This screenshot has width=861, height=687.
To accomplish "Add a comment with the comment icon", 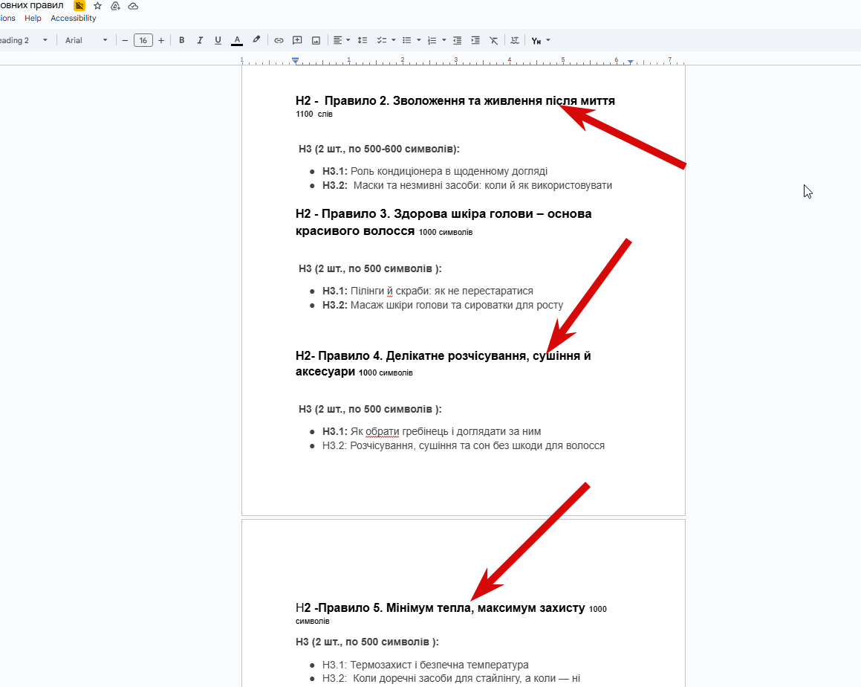I will pos(297,40).
